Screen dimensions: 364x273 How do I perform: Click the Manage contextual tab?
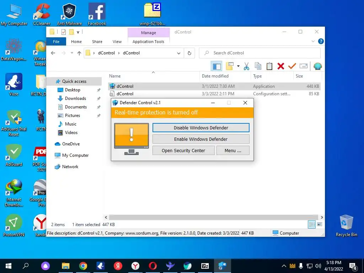(x=149, y=33)
